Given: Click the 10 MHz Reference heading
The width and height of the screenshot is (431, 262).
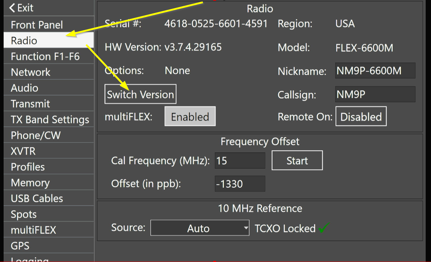Looking at the screenshot, I should (260, 208).
